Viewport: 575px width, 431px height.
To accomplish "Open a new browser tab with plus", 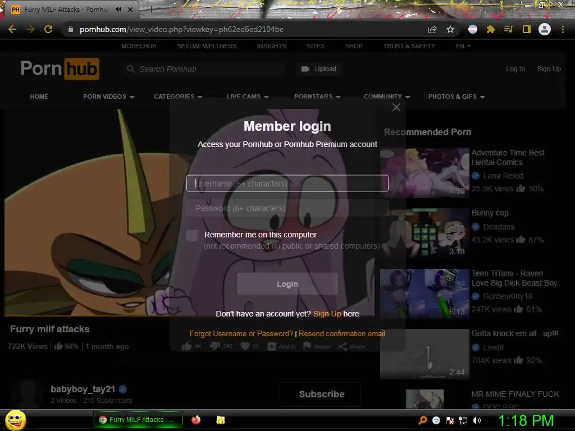I will point(151,10).
